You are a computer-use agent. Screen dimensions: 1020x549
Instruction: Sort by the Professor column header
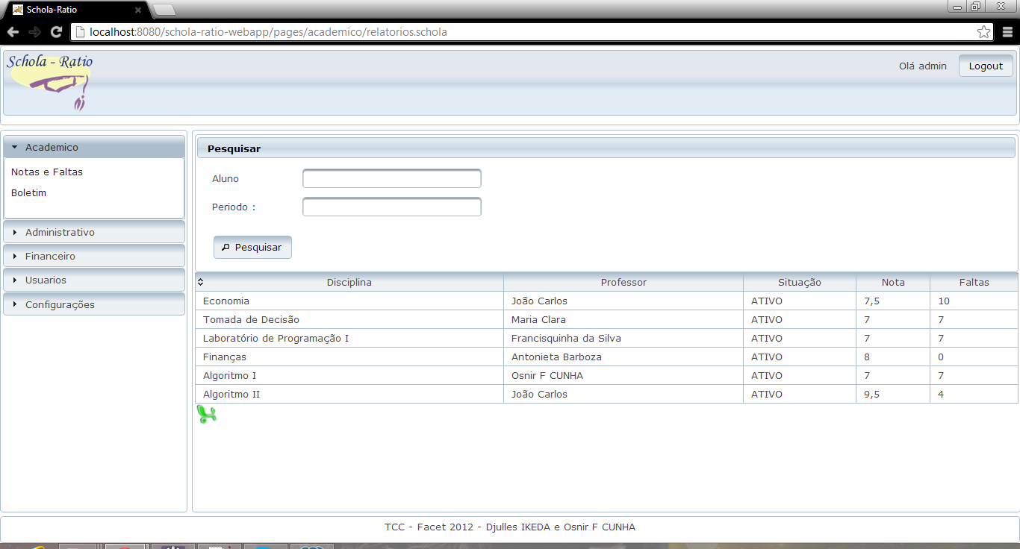[623, 282]
